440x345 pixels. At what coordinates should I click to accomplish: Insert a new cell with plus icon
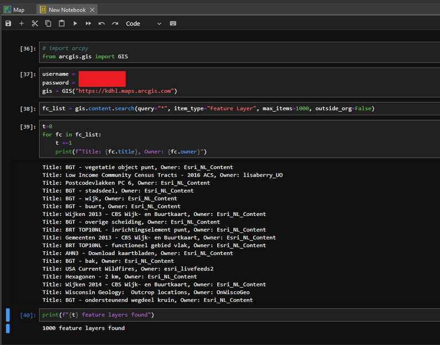[22, 24]
